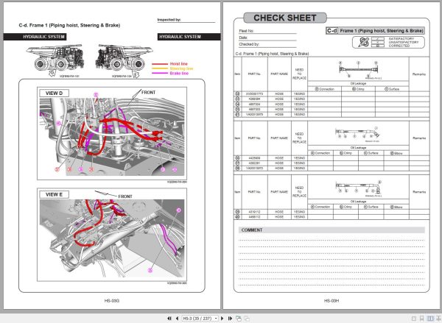Enable two-page scrolling view
Screen dimensions: 442x323
coord(438,319)
